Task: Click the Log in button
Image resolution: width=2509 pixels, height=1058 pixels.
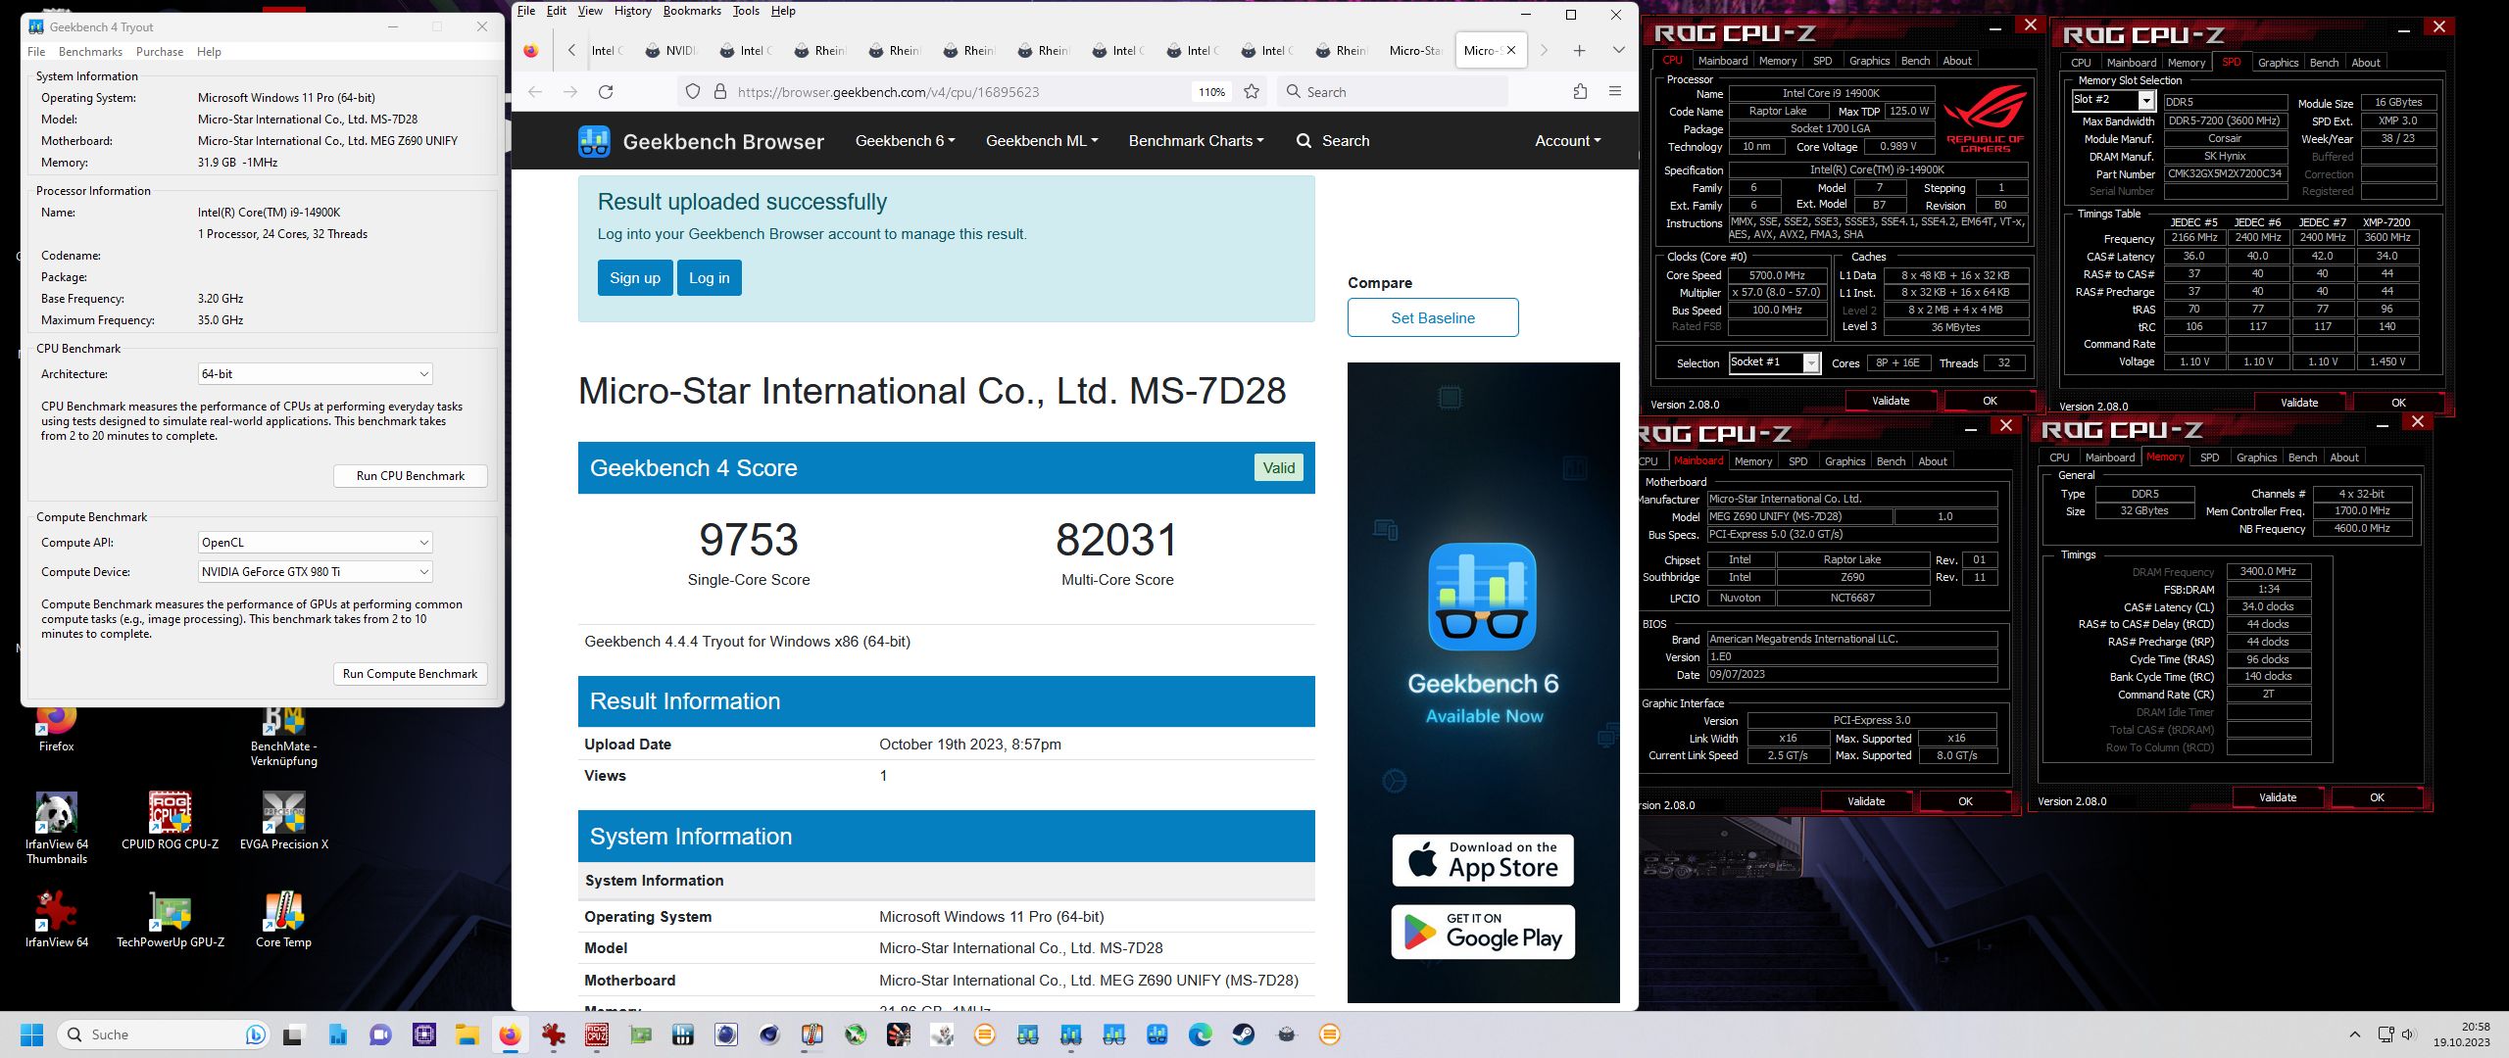Action: point(710,278)
